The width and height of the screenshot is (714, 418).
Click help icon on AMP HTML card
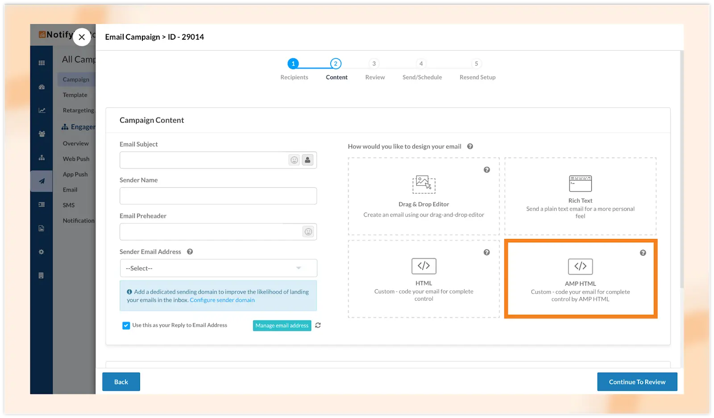(643, 253)
